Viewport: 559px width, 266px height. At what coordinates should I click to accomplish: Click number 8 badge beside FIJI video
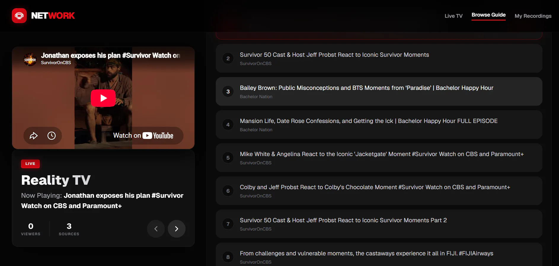coord(228,257)
